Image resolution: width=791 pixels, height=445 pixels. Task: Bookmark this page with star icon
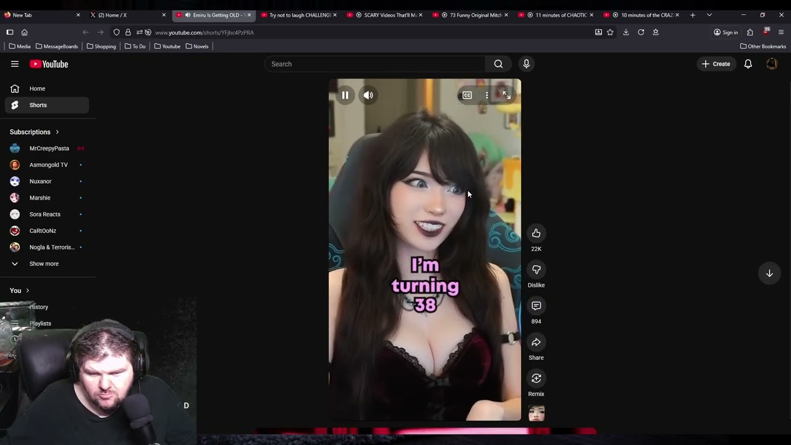(610, 32)
